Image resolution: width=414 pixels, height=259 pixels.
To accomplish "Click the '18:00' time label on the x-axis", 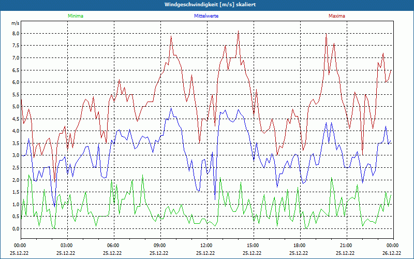I will (x=300, y=246).
